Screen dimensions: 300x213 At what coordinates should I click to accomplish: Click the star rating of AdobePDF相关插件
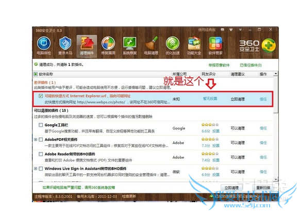click(210, 139)
